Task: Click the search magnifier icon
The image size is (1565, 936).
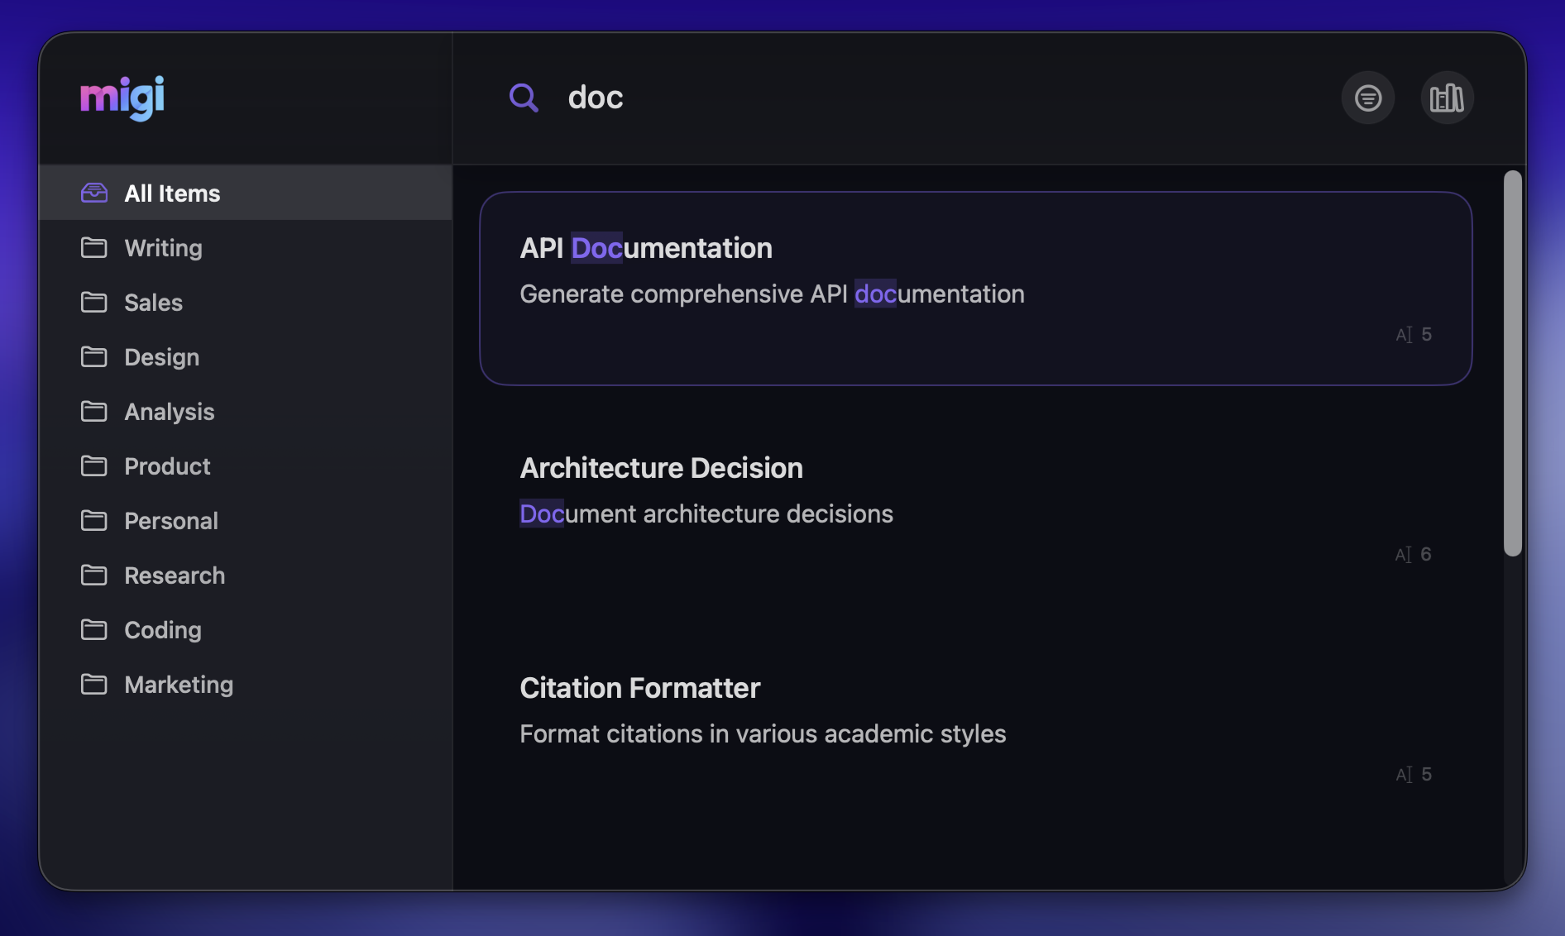Action: click(524, 97)
